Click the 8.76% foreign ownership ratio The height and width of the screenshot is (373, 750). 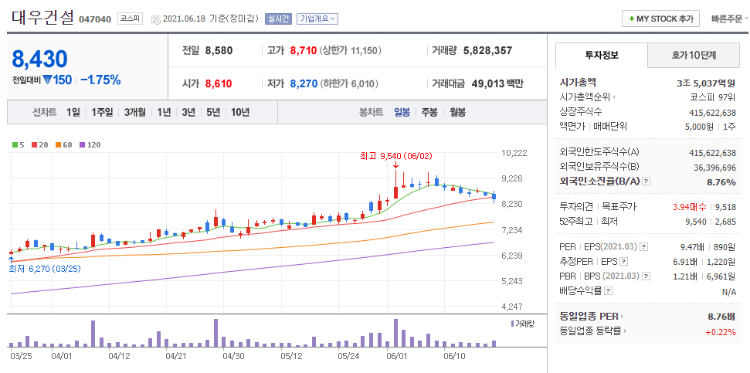tap(721, 181)
